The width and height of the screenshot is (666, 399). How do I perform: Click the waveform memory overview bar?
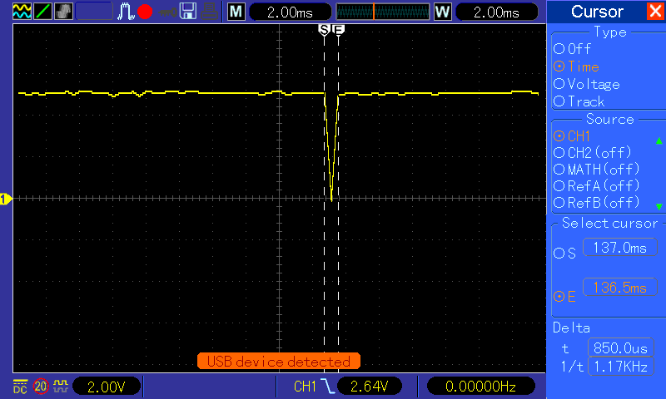(x=382, y=12)
